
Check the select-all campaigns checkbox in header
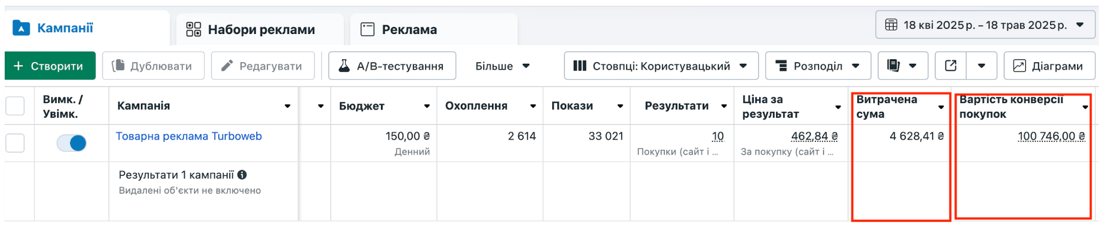pyautogui.click(x=15, y=106)
